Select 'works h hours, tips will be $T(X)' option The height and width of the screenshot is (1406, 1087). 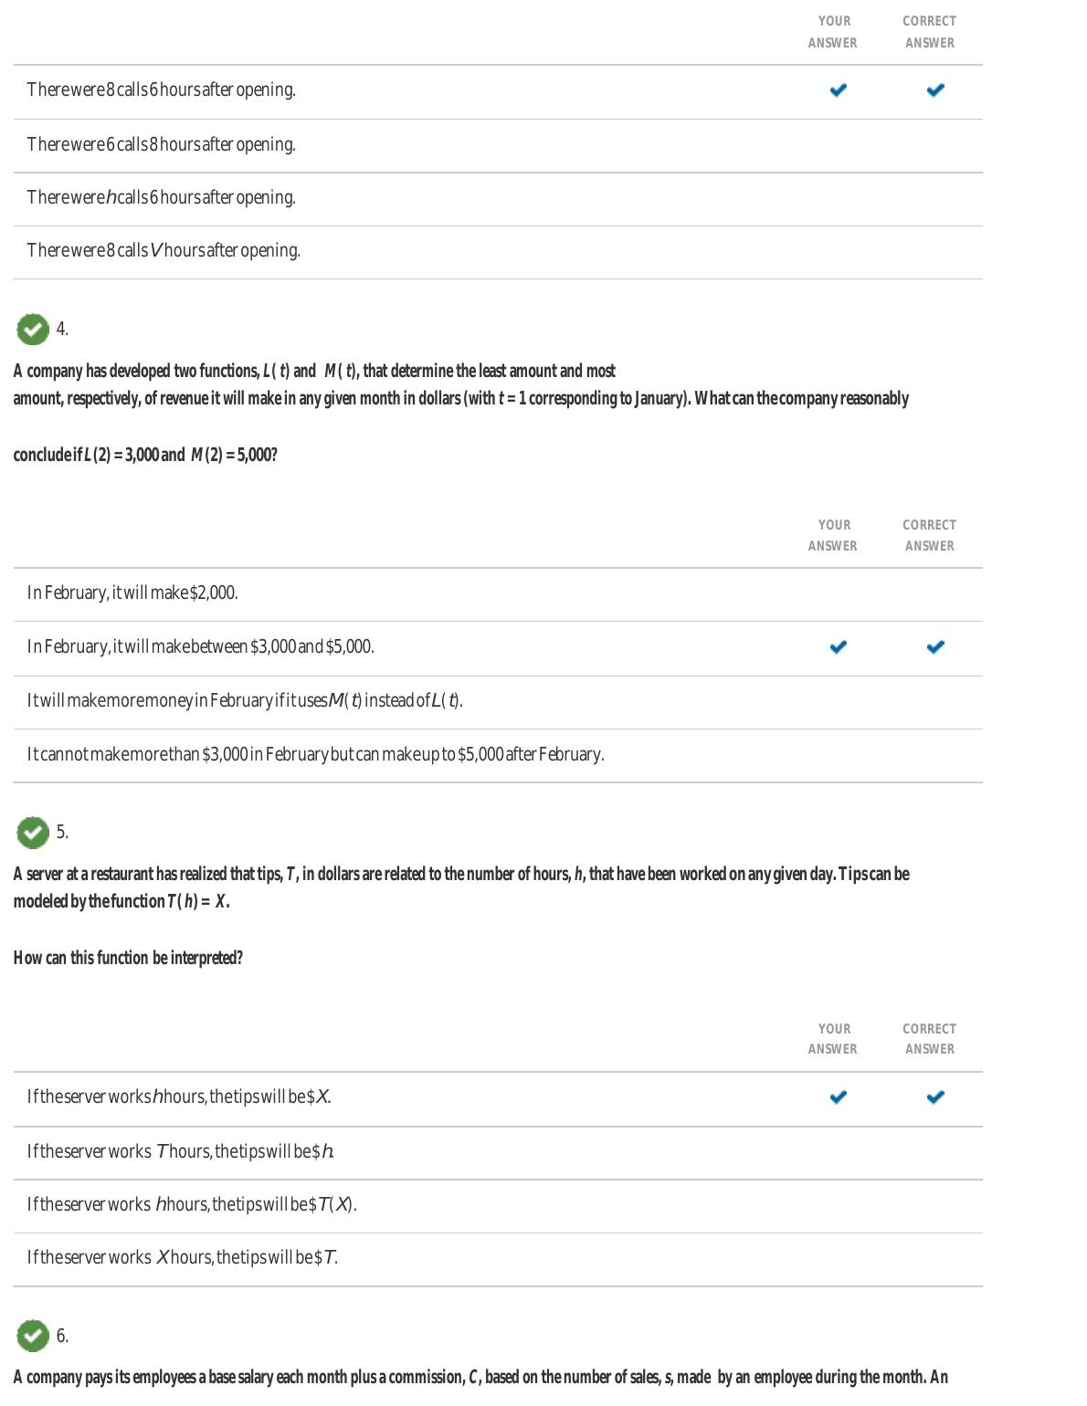pos(192,1204)
